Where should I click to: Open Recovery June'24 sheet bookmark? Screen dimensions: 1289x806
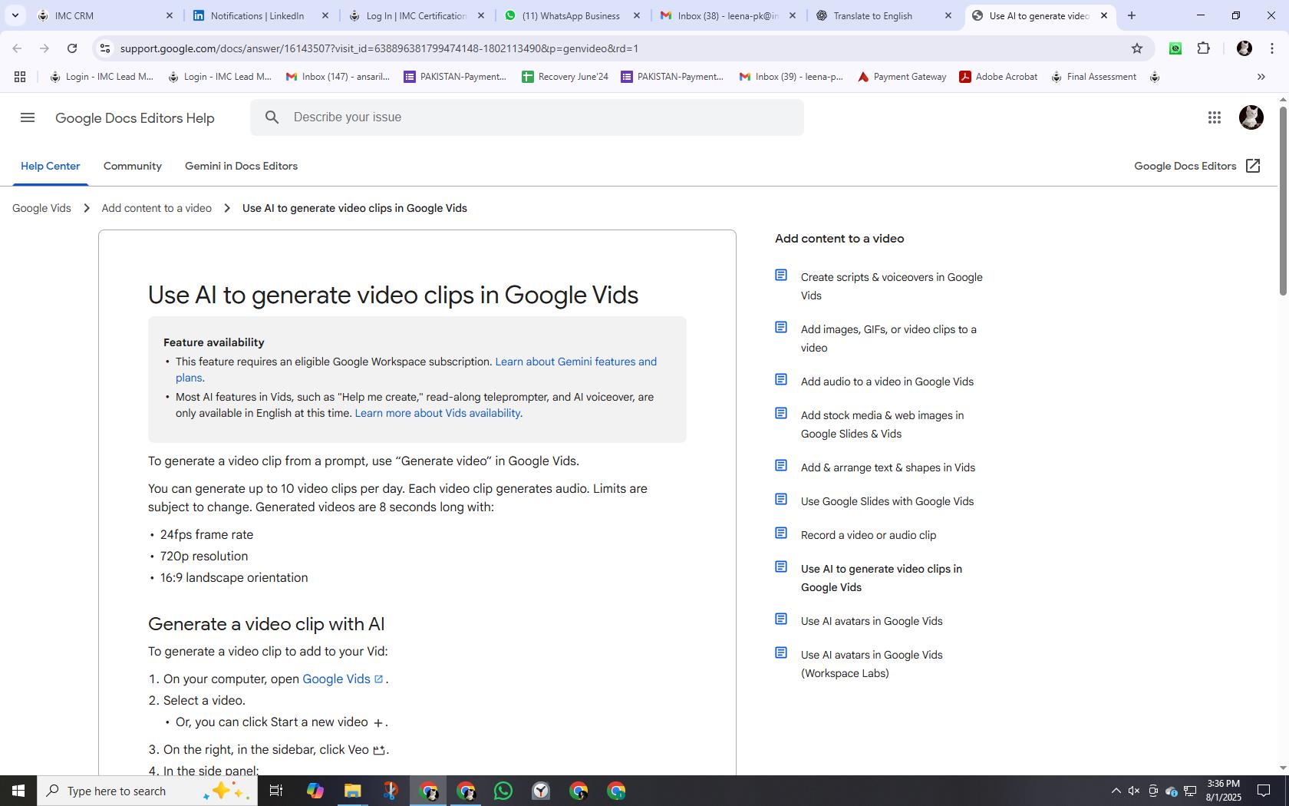click(x=565, y=77)
